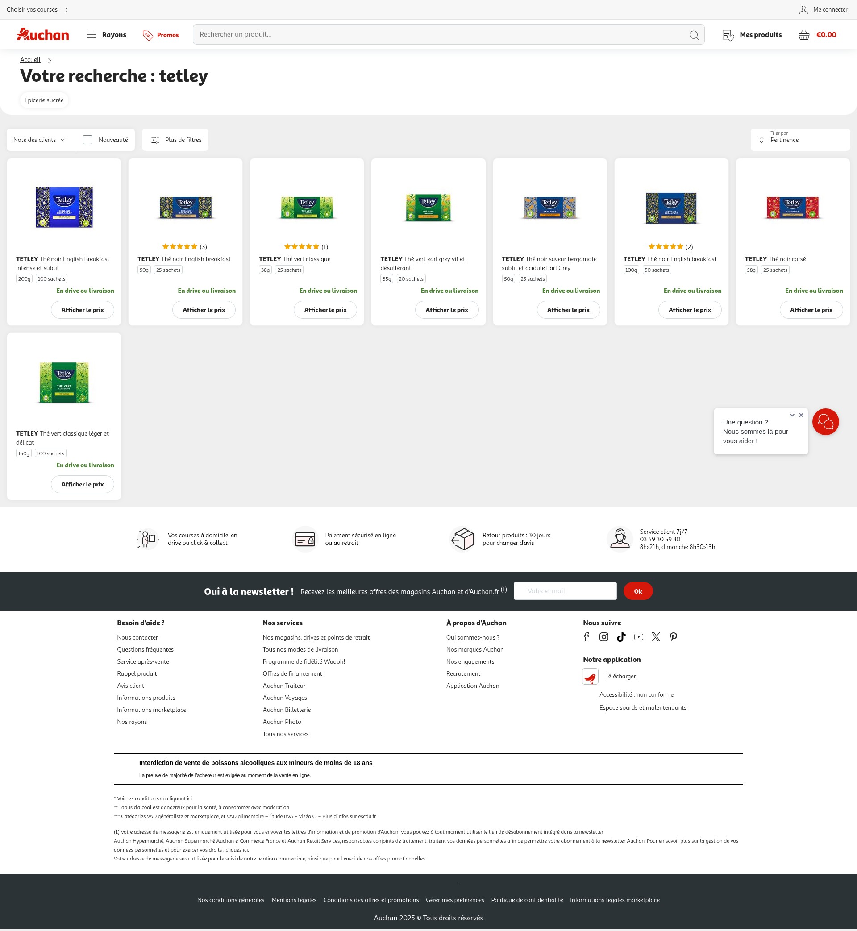Open the Promos tag icon
The width and height of the screenshot is (857, 931).
[147, 35]
